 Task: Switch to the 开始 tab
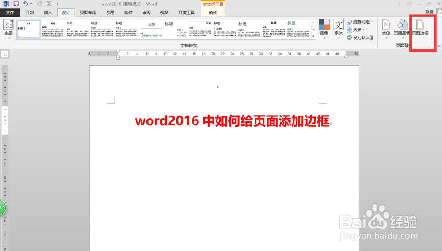pyautogui.click(x=30, y=12)
